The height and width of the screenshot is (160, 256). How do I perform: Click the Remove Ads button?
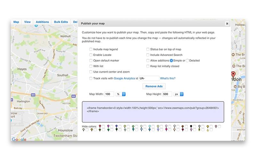click(x=154, y=86)
